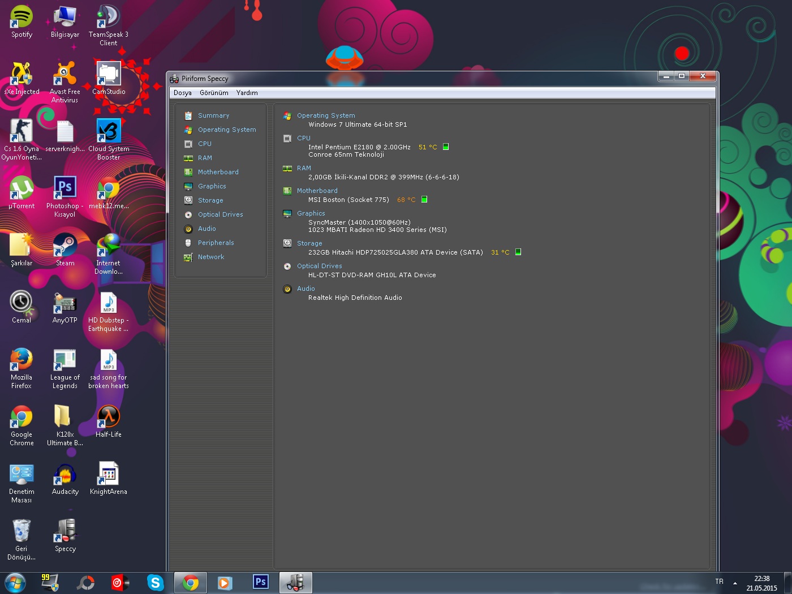Click the motherboard temperature indicator next to 68 °C
Screen dimensions: 792x594
point(424,200)
